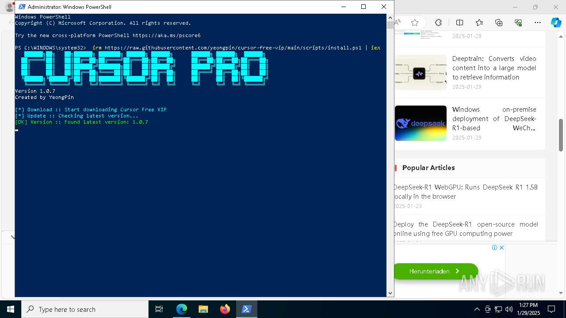Open the clock showing 1:27 PM
Screen dimensions: 566x318
[x=529, y=309]
